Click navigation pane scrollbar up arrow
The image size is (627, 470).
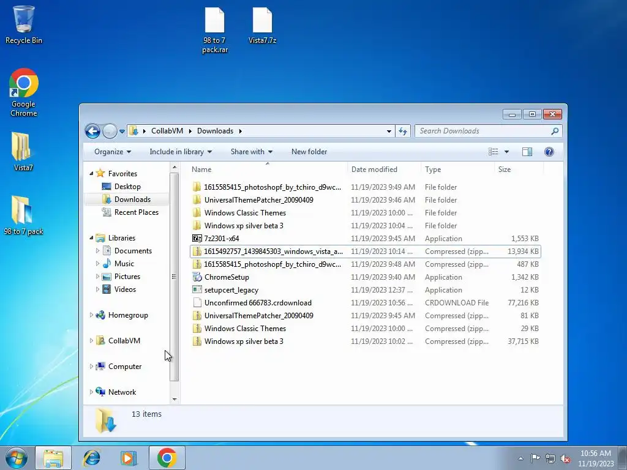point(175,167)
